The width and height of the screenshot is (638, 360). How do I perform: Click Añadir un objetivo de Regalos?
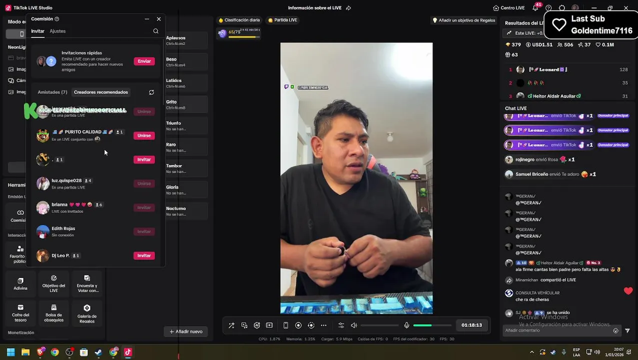click(x=463, y=20)
